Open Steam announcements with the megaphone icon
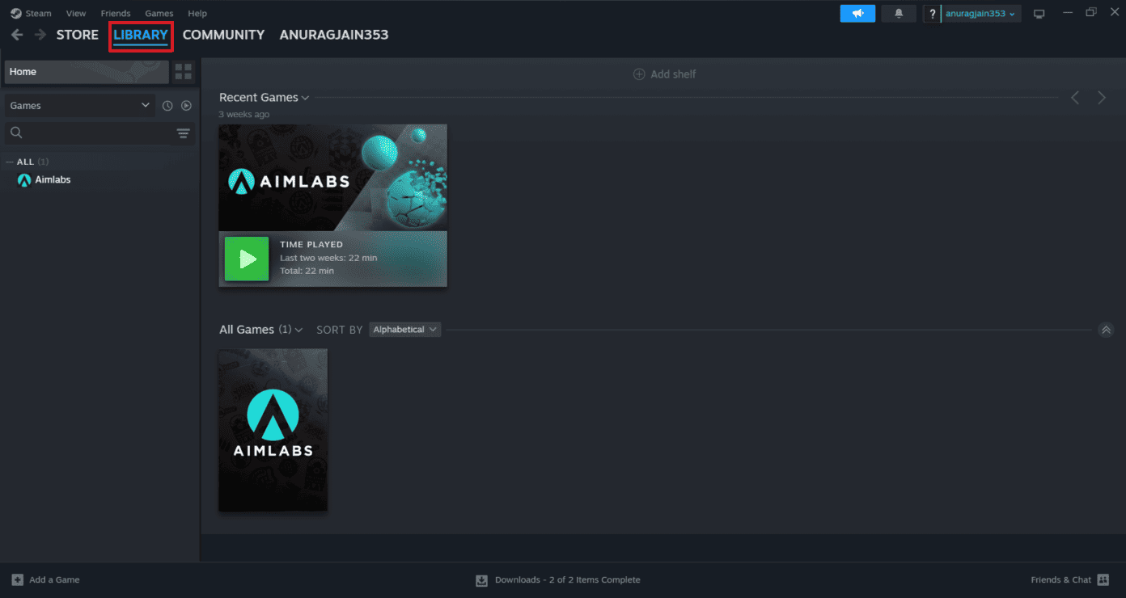 tap(857, 13)
